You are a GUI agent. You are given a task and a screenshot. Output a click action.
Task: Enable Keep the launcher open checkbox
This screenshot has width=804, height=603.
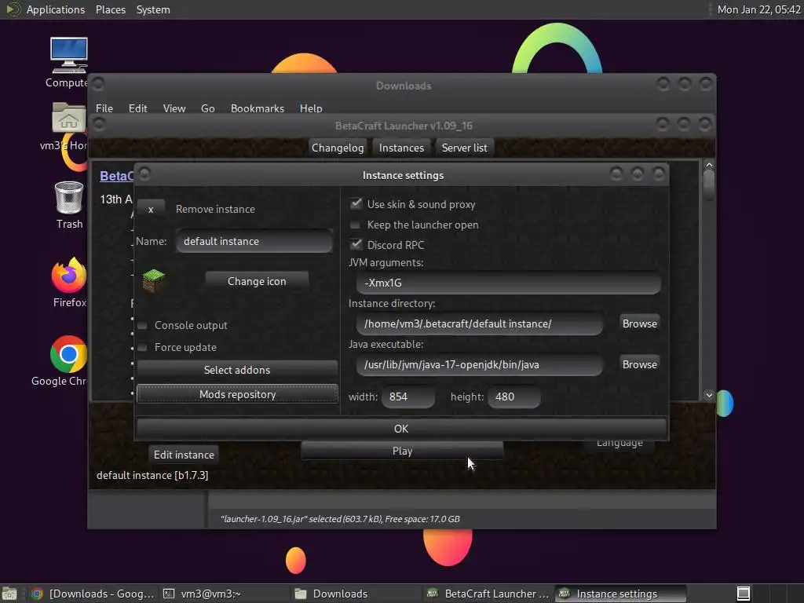pyautogui.click(x=355, y=225)
